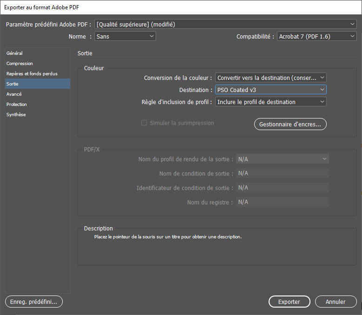Click the 'Exporter au format Adobe PDF' title

(x=41, y=7)
